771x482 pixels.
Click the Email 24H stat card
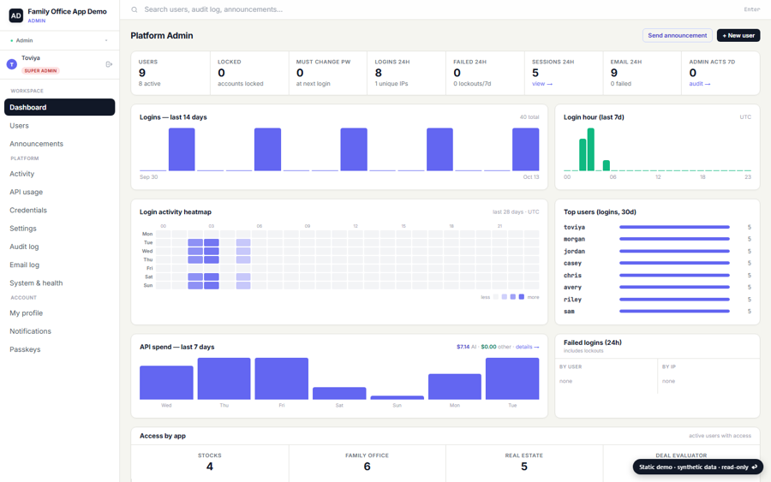click(x=642, y=73)
